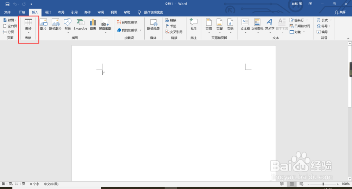Image resolution: width=352 pixels, height=189 pixels.
Task: Open 文档部件 quick parts
Action: (257, 26)
